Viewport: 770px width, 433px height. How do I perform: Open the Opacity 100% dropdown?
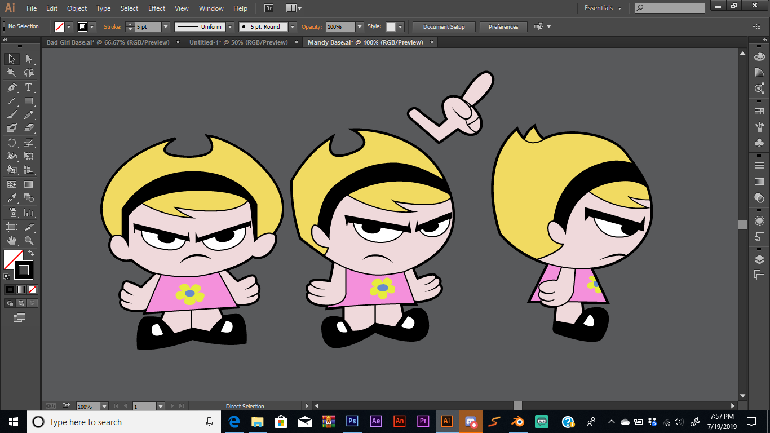360,26
